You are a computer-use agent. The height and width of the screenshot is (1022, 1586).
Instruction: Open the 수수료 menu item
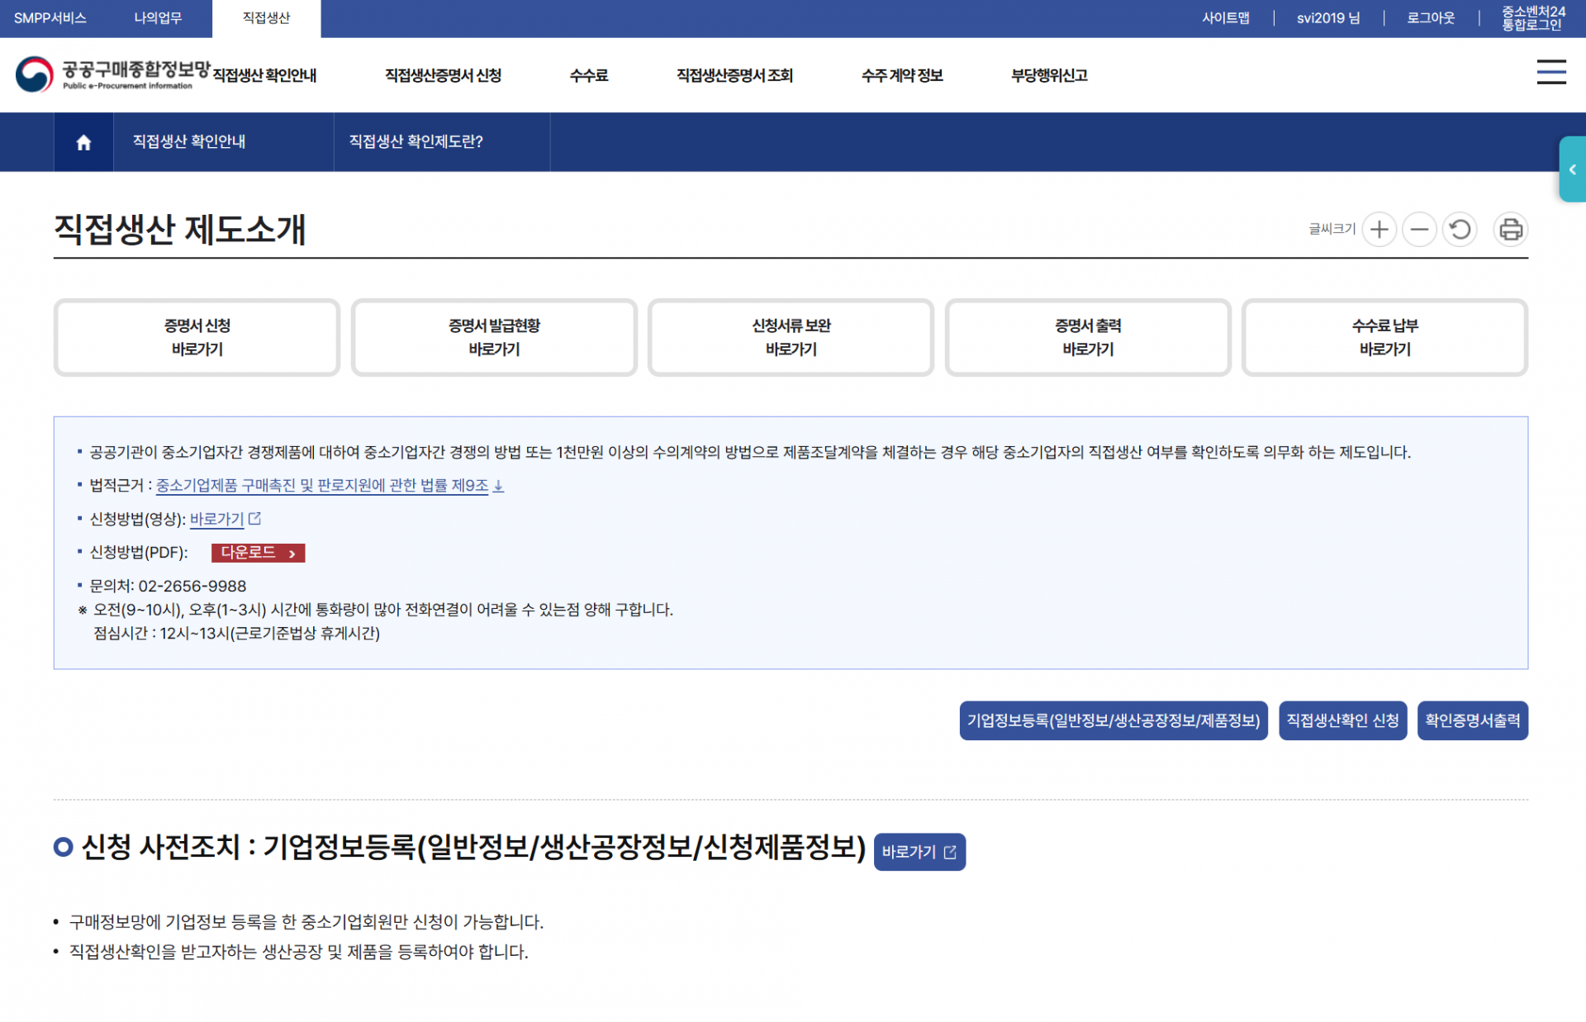click(588, 75)
